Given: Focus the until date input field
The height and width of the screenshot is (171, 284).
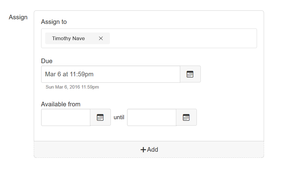Looking at the screenshot, I should 152,117.
